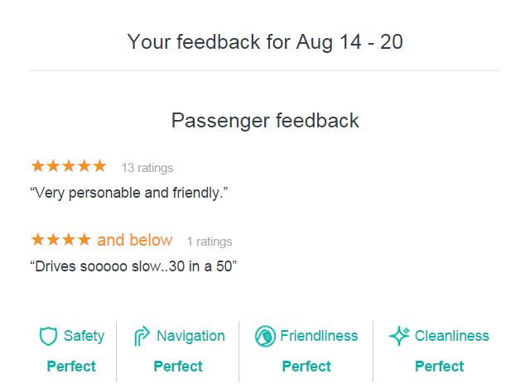This screenshot has width=530, height=388.
Task: Click the Navigation turn-arrow icon
Action: pyautogui.click(x=142, y=336)
